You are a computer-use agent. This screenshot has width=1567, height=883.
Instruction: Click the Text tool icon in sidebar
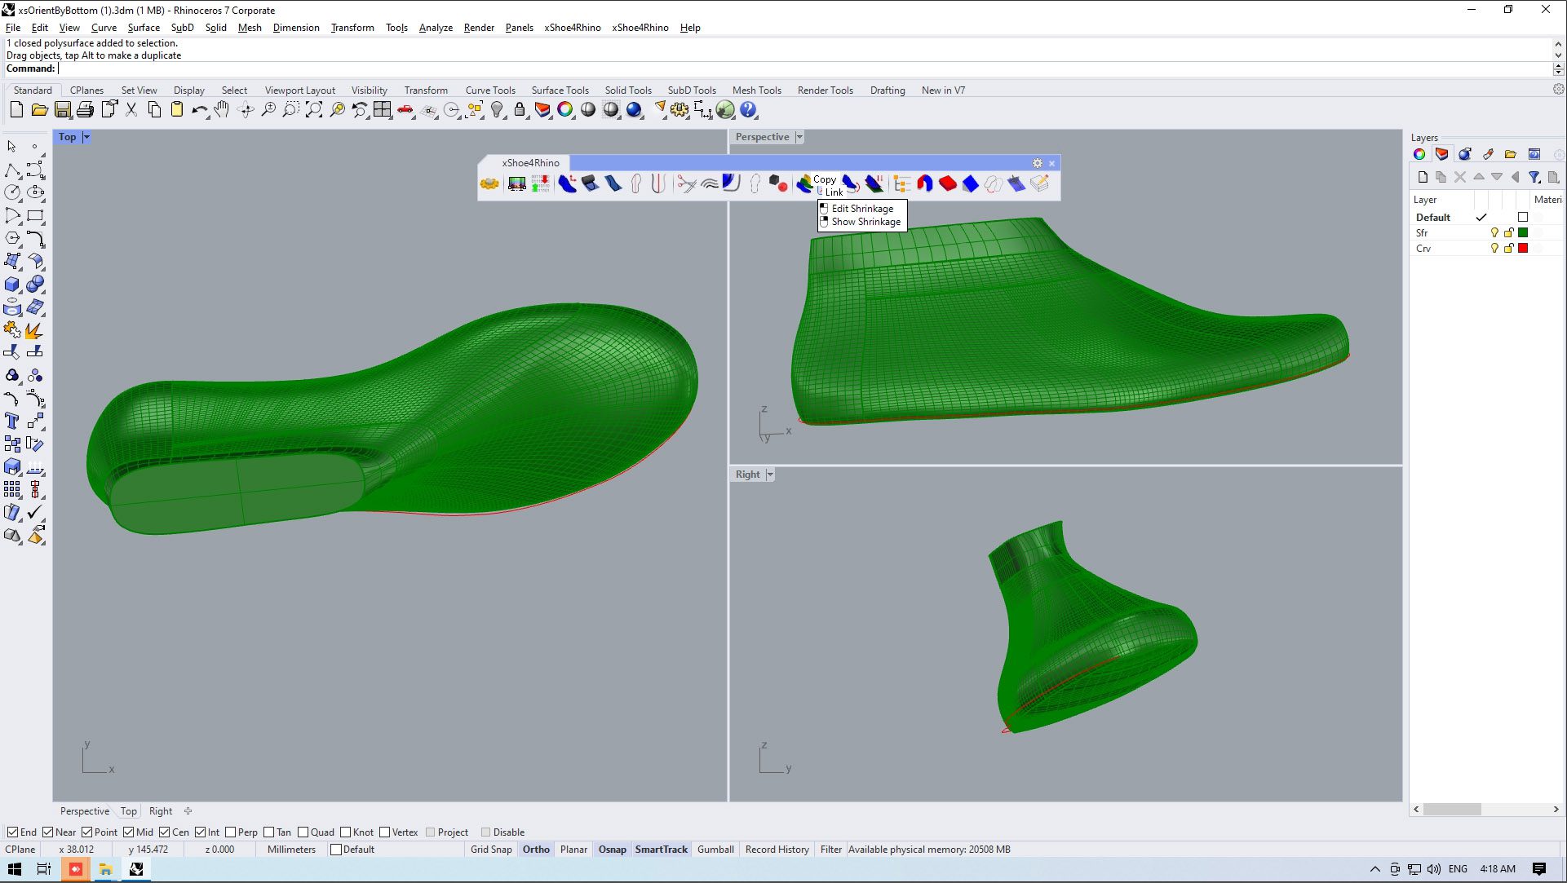pos(12,422)
